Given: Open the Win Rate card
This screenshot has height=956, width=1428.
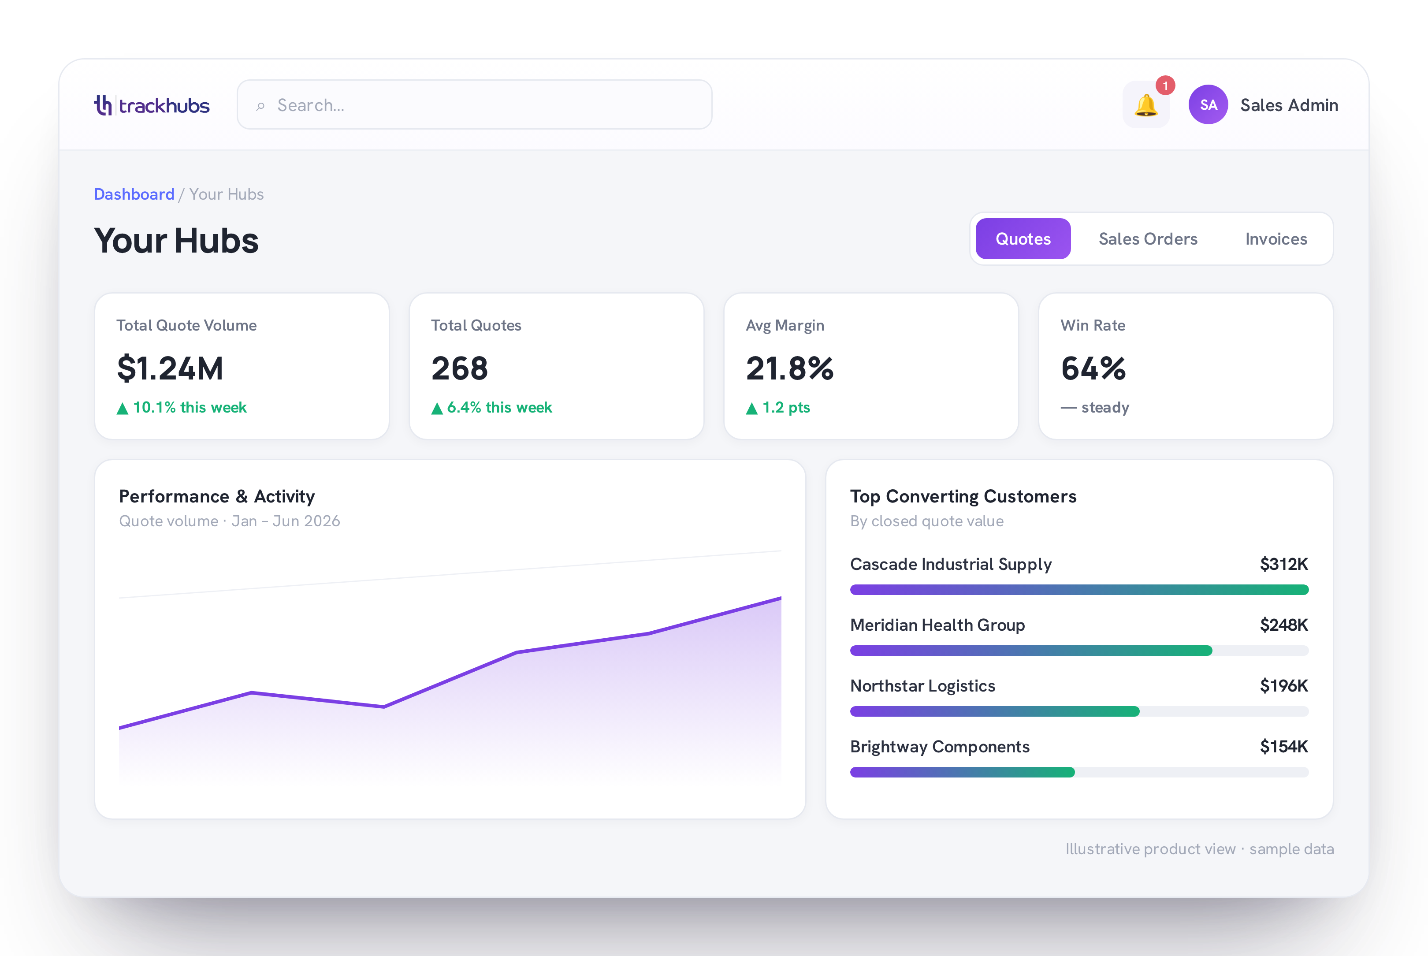Looking at the screenshot, I should (1185, 366).
